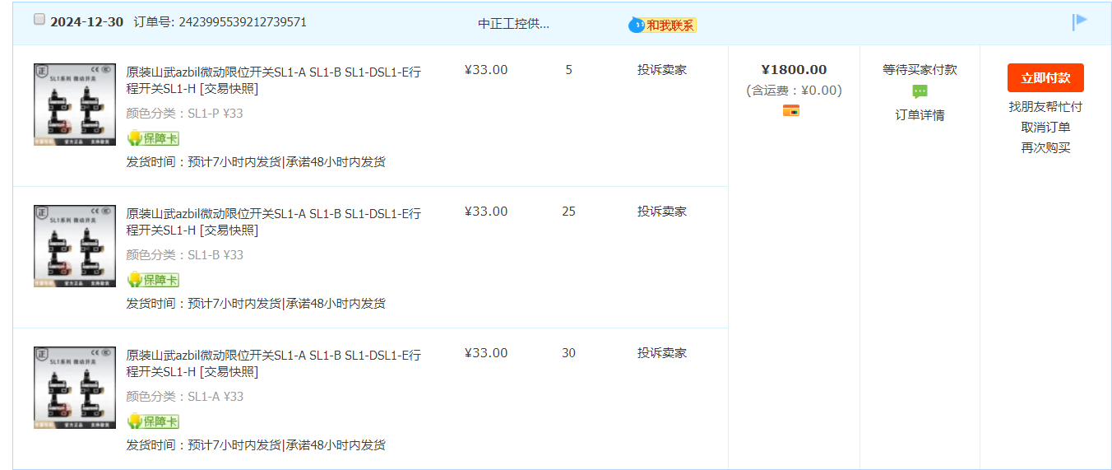The image size is (1112, 470).
Task: Open product thumbnail for SL1-A item
Action: click(75, 388)
